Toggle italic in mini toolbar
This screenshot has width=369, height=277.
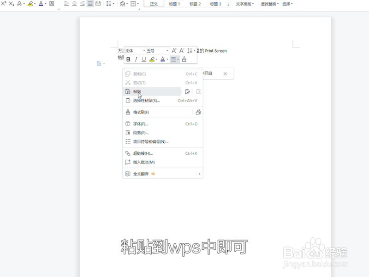pyautogui.click(x=136, y=59)
